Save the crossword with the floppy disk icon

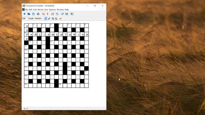click(33, 14)
